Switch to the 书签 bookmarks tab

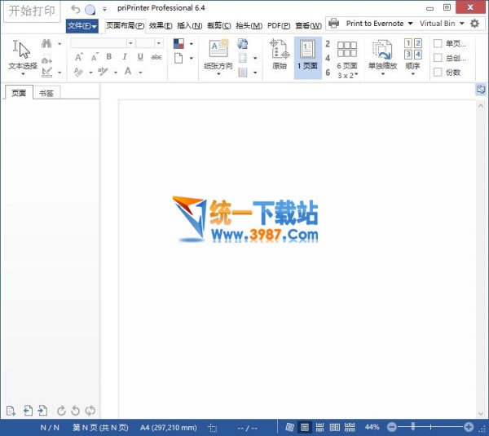(47, 93)
